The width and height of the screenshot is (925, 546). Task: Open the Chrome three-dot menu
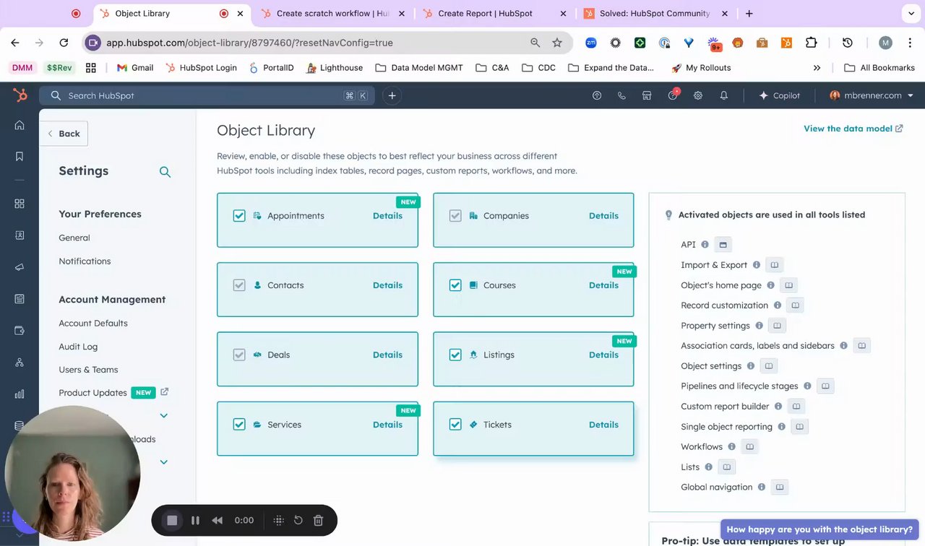pyautogui.click(x=910, y=43)
